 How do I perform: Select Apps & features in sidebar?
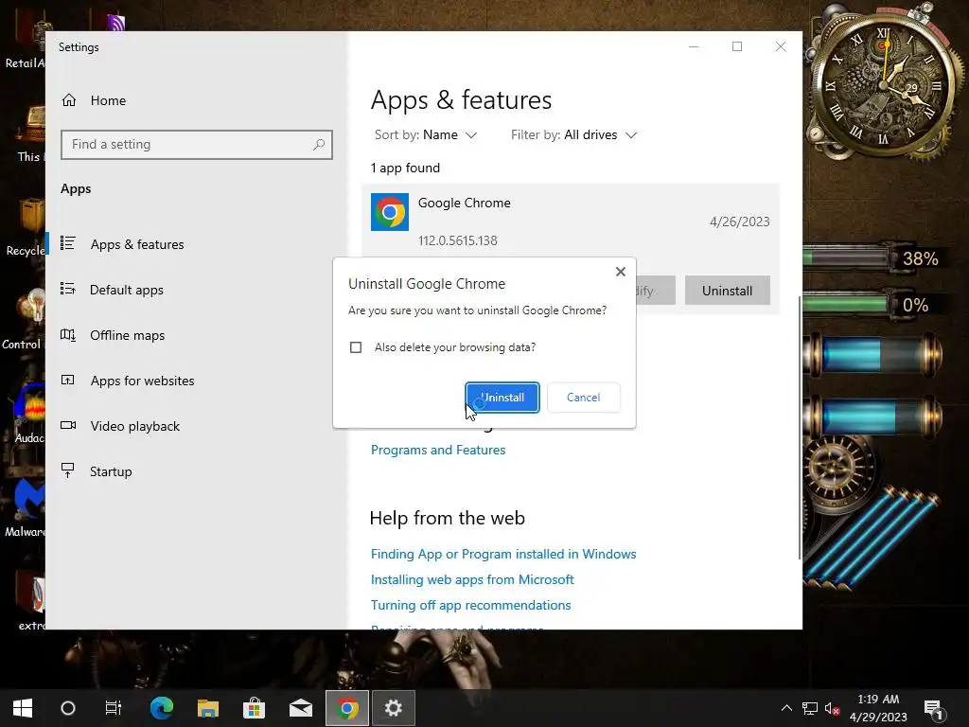tap(137, 244)
